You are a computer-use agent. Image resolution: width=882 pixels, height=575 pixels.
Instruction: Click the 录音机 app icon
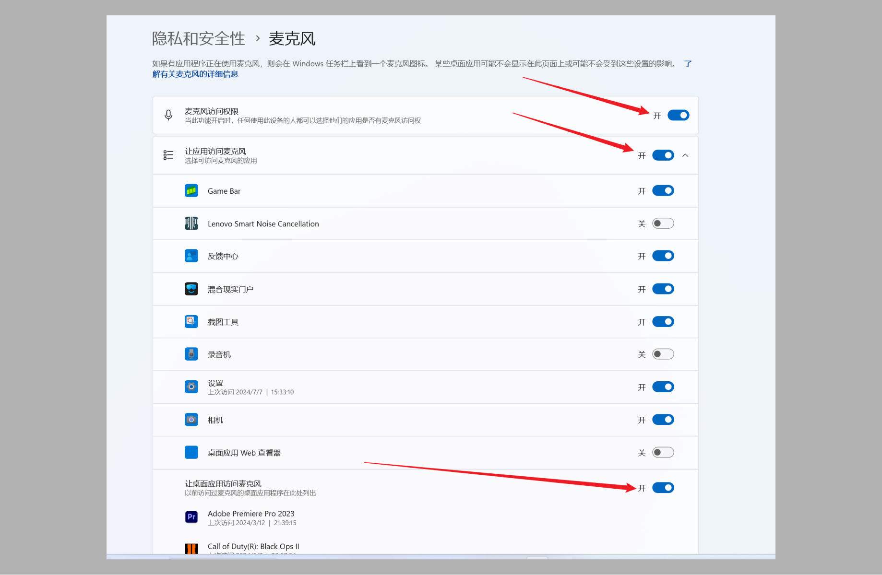click(191, 354)
